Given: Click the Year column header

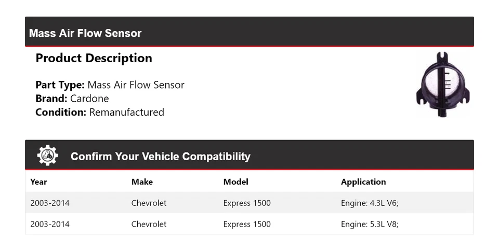Looking at the screenshot, I should click(x=38, y=182).
